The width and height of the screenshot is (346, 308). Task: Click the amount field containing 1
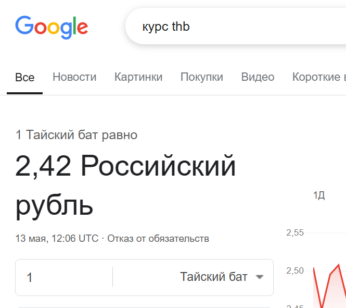click(x=62, y=277)
